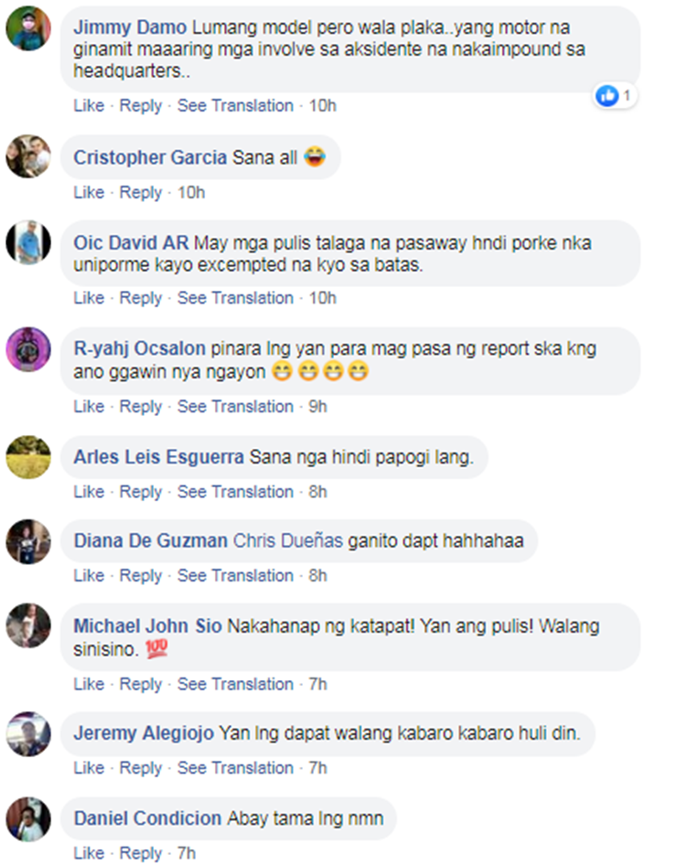Viewport: 686px width, 864px height.
Task: Open Jeremy Alegiojo's profile name link
Action: [x=144, y=733]
